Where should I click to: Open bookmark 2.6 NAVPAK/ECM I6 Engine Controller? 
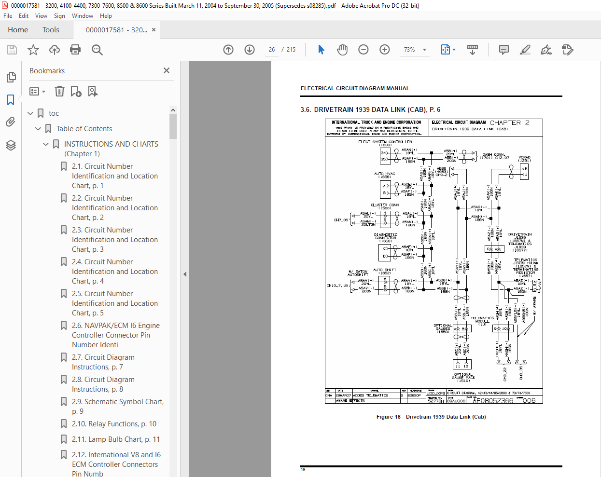pyautogui.click(x=116, y=335)
